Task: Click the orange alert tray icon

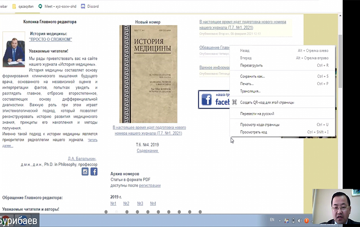Action: pos(306,221)
